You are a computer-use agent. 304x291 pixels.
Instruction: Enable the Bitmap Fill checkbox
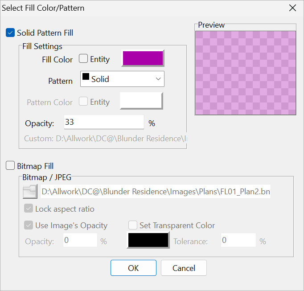[10, 166]
